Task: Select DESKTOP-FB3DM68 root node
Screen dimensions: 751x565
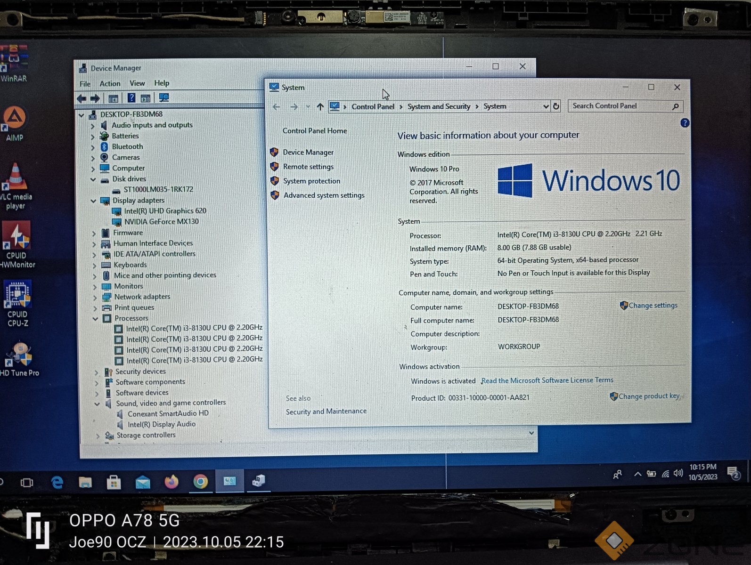Action: [131, 114]
